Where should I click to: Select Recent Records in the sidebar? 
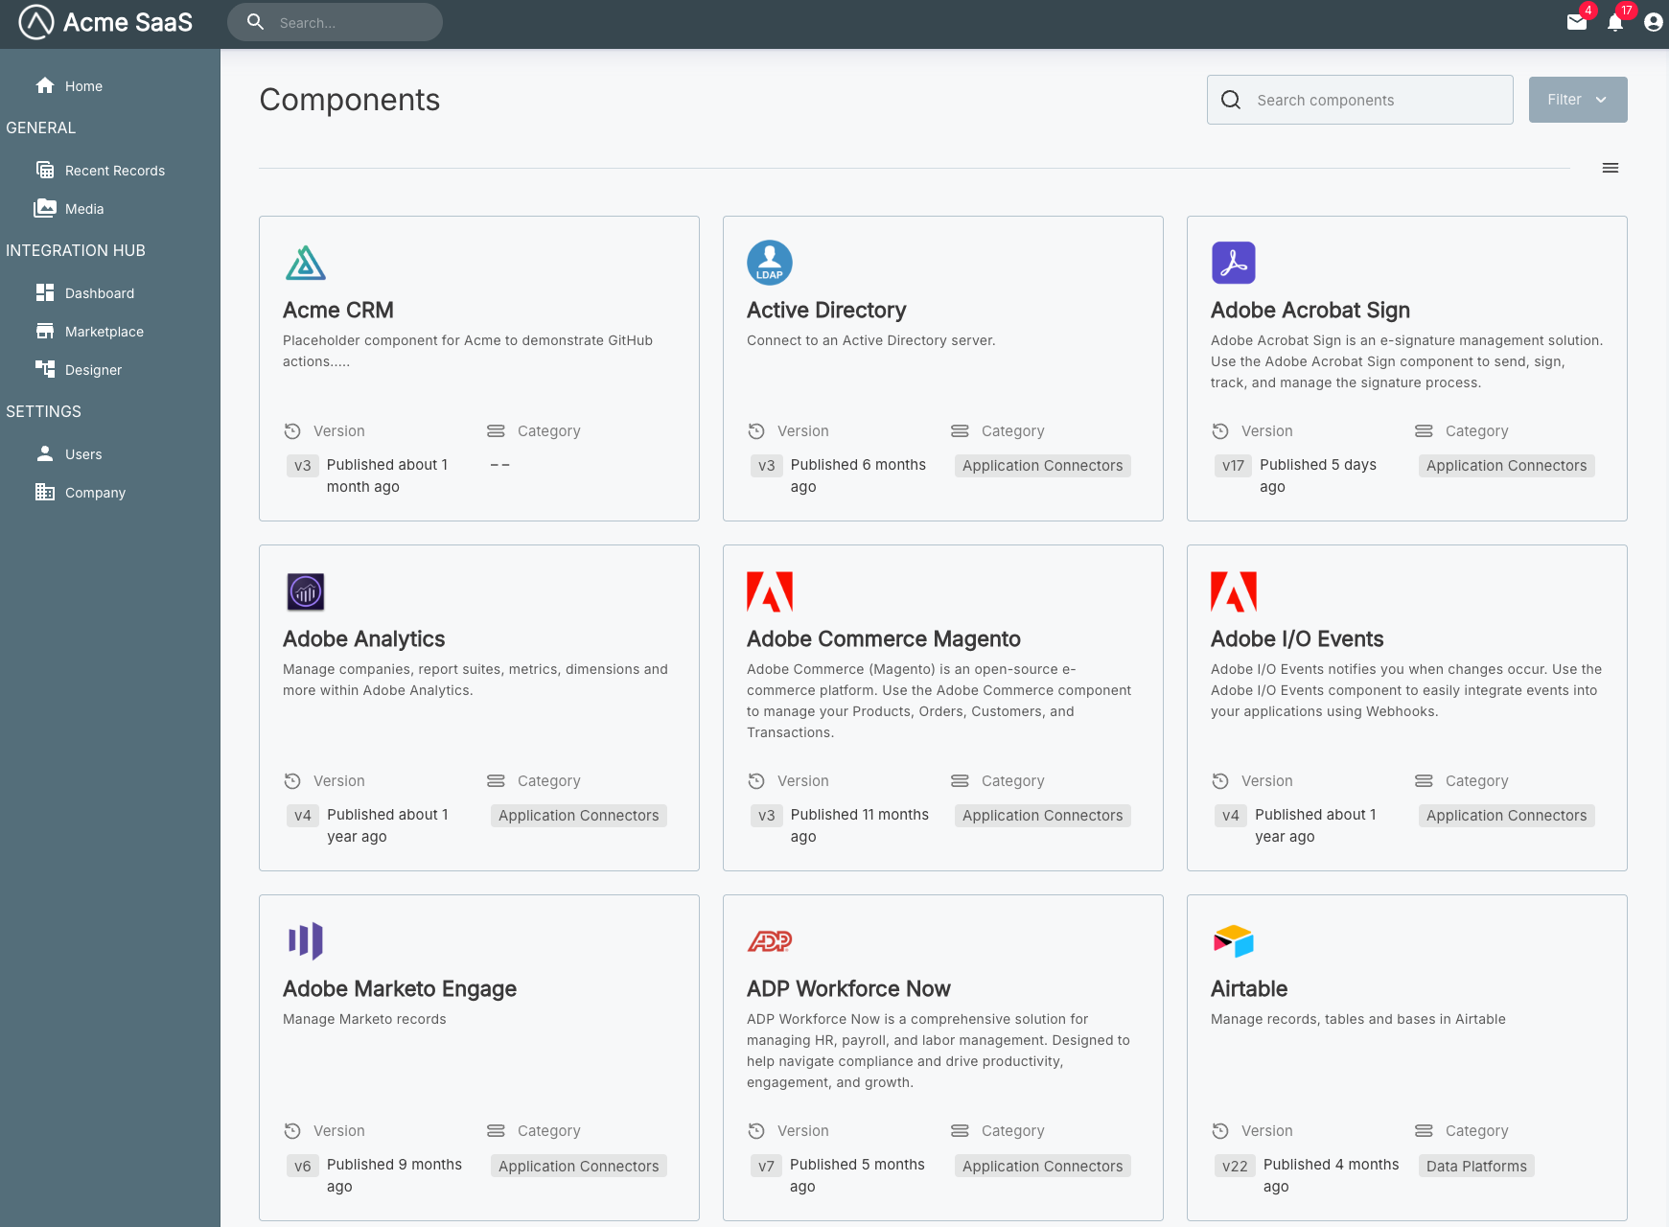pyautogui.click(x=114, y=170)
